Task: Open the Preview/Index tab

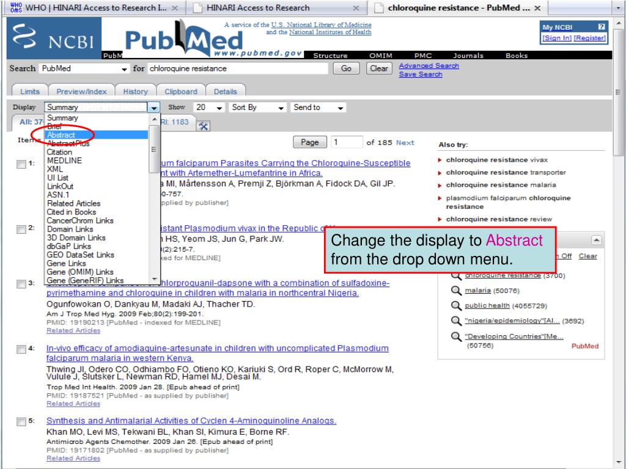Action: (81, 92)
